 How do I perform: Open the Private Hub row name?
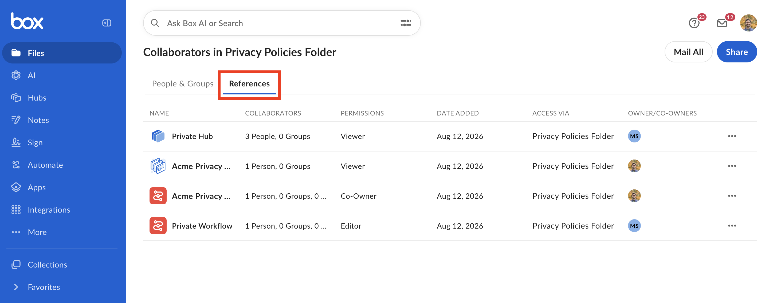click(192, 136)
